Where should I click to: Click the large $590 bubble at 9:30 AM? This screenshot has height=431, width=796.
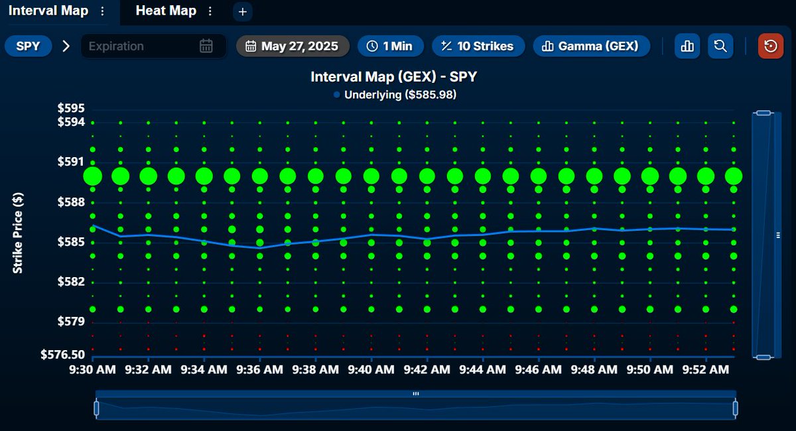[93, 176]
